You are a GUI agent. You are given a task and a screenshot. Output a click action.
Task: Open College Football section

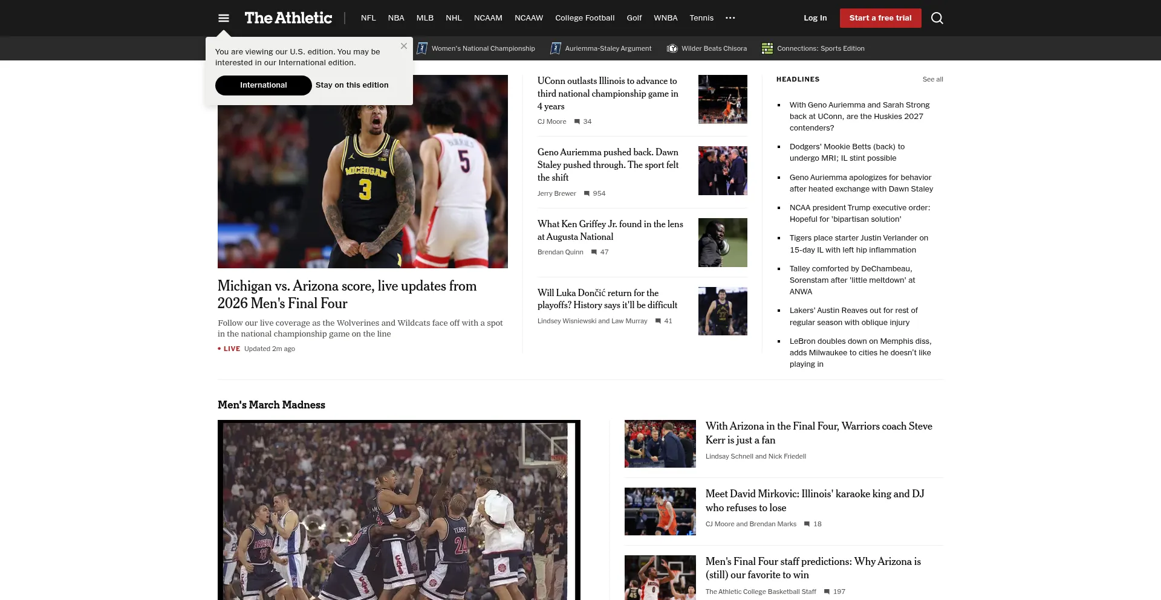tap(585, 18)
